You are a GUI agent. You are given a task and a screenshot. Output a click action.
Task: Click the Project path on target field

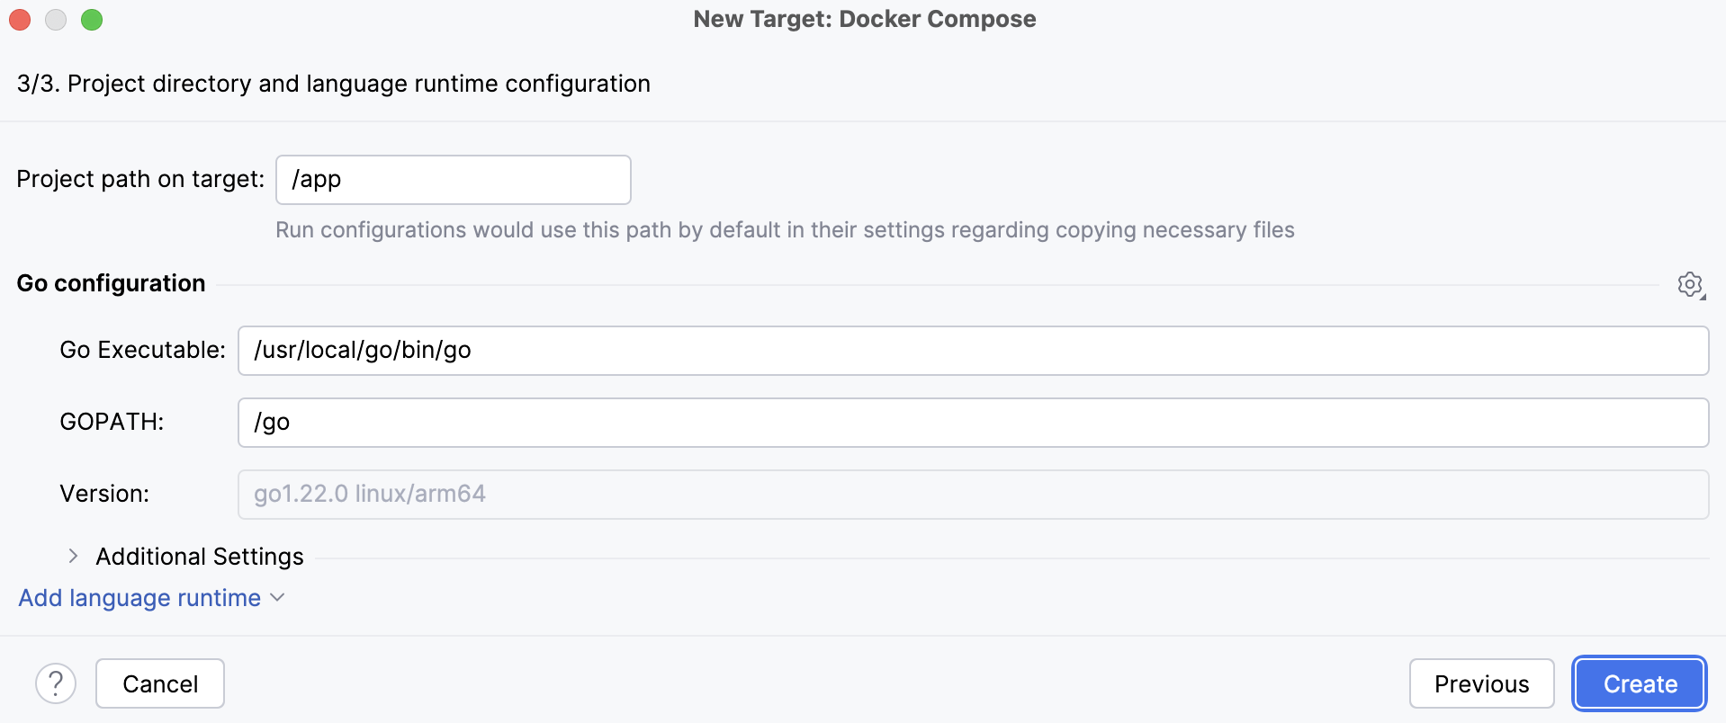453,179
